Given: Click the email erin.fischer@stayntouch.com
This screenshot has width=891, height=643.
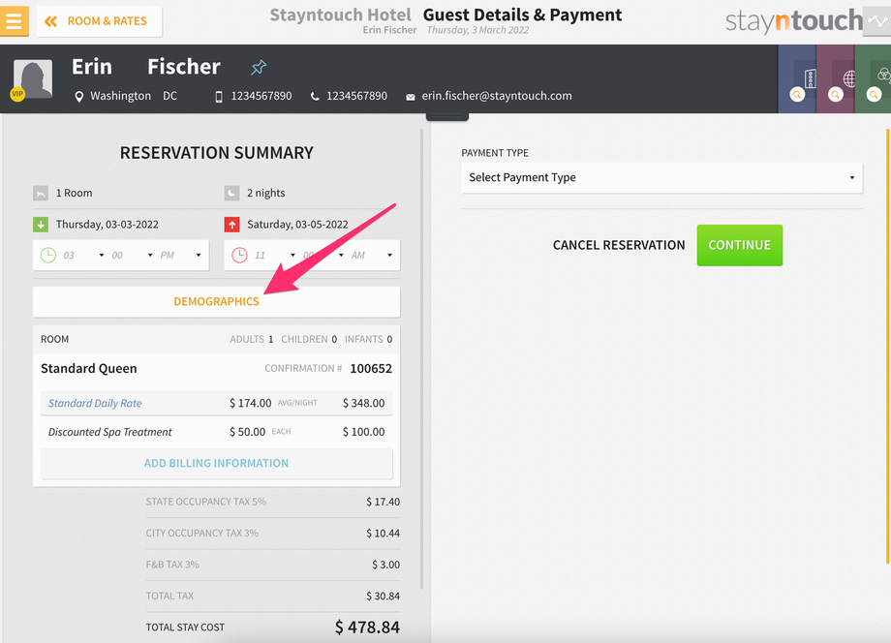Looking at the screenshot, I should 497,96.
